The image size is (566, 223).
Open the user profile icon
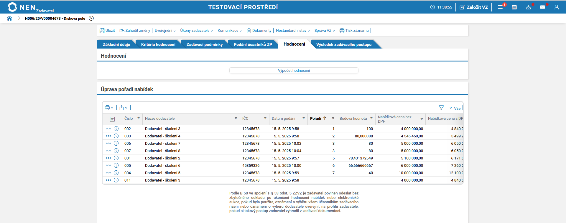(x=557, y=7)
